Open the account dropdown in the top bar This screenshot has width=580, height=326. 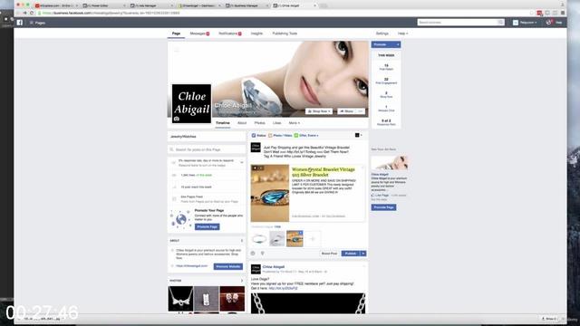(525, 23)
